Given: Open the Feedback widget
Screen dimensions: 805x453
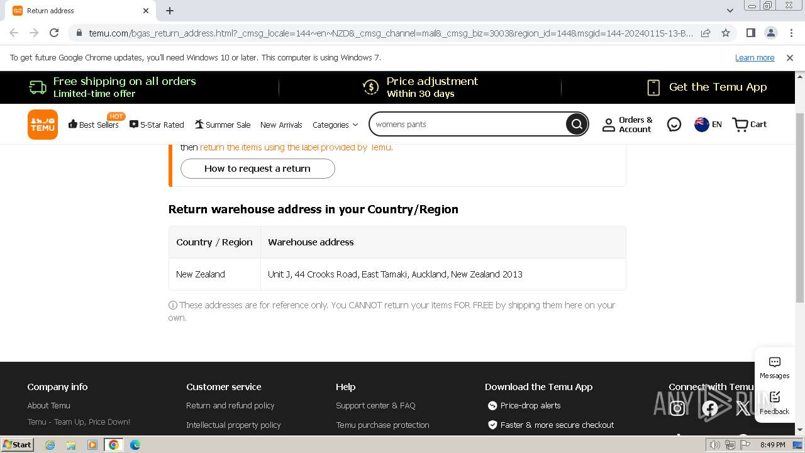Looking at the screenshot, I should click(x=774, y=403).
